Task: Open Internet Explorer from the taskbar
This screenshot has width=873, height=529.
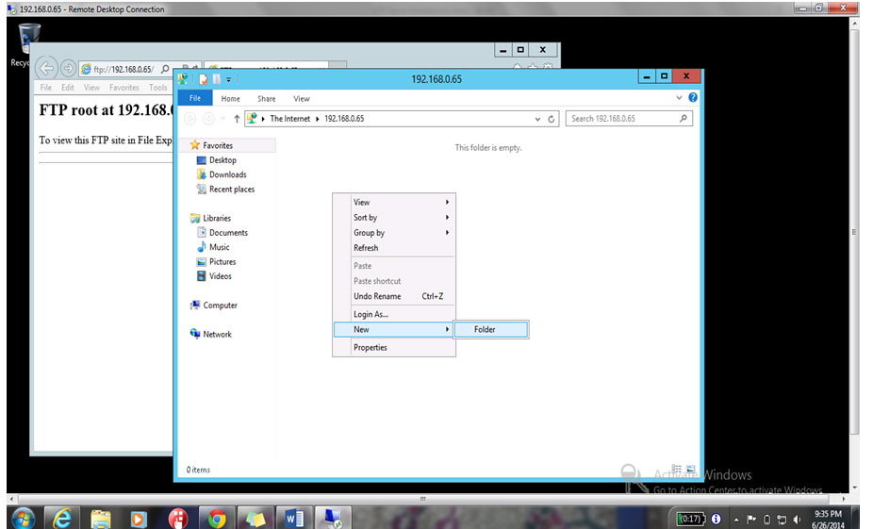Action: click(62, 518)
